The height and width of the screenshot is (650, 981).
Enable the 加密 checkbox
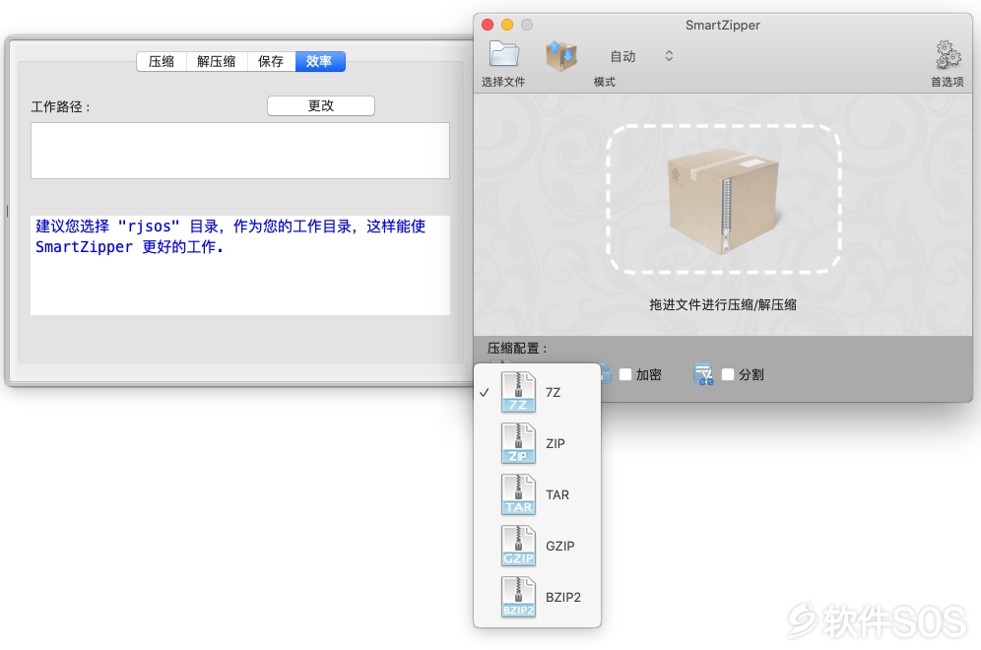point(625,374)
